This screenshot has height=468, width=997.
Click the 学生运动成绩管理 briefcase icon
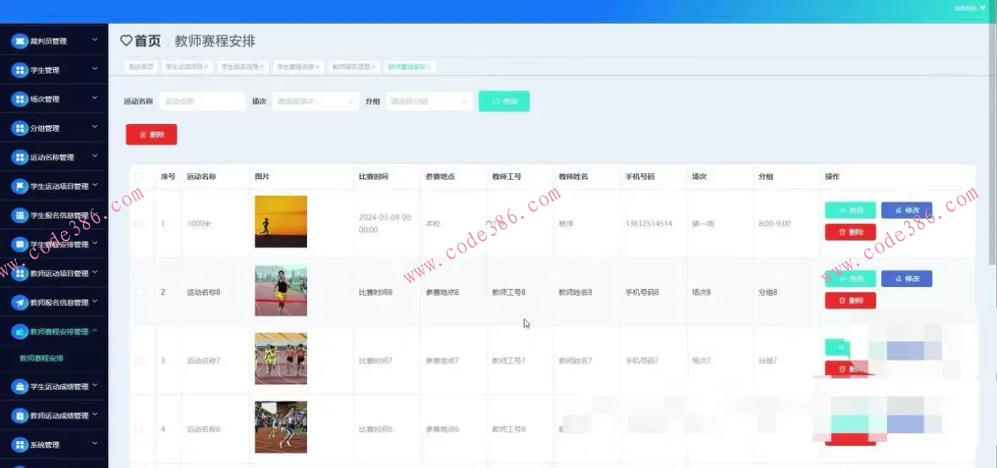coord(19,386)
